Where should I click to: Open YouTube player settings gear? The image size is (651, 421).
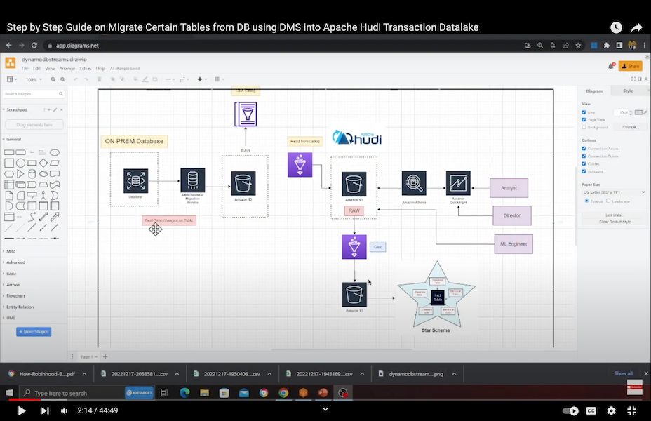coord(611,410)
